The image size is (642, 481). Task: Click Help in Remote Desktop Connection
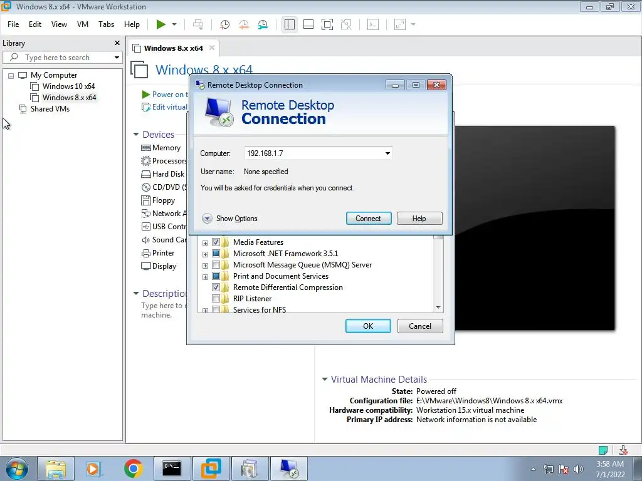[419, 219]
